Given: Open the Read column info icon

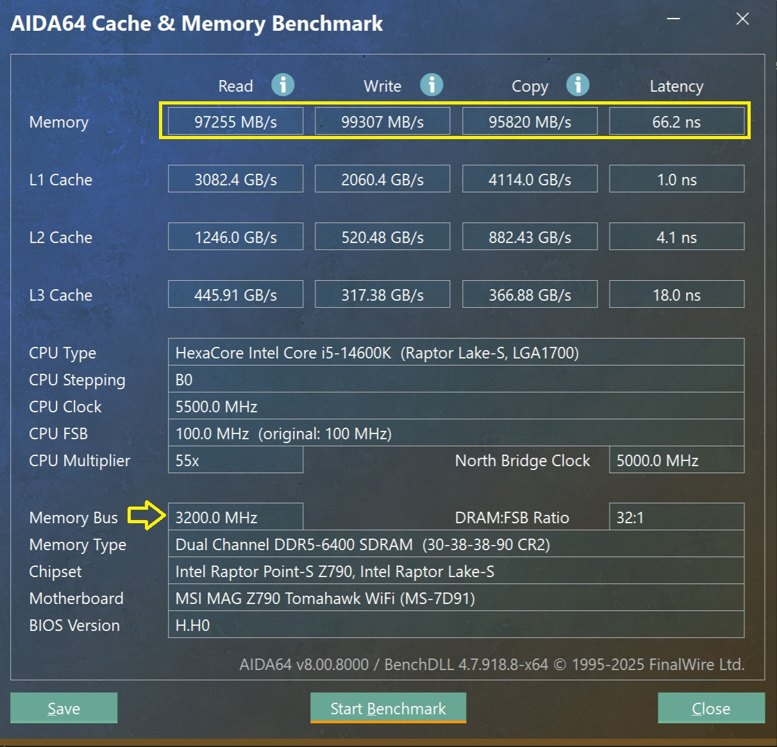Looking at the screenshot, I should pyautogui.click(x=283, y=85).
